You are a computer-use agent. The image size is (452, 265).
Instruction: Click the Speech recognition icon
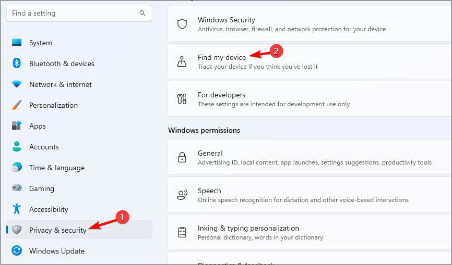[182, 195]
